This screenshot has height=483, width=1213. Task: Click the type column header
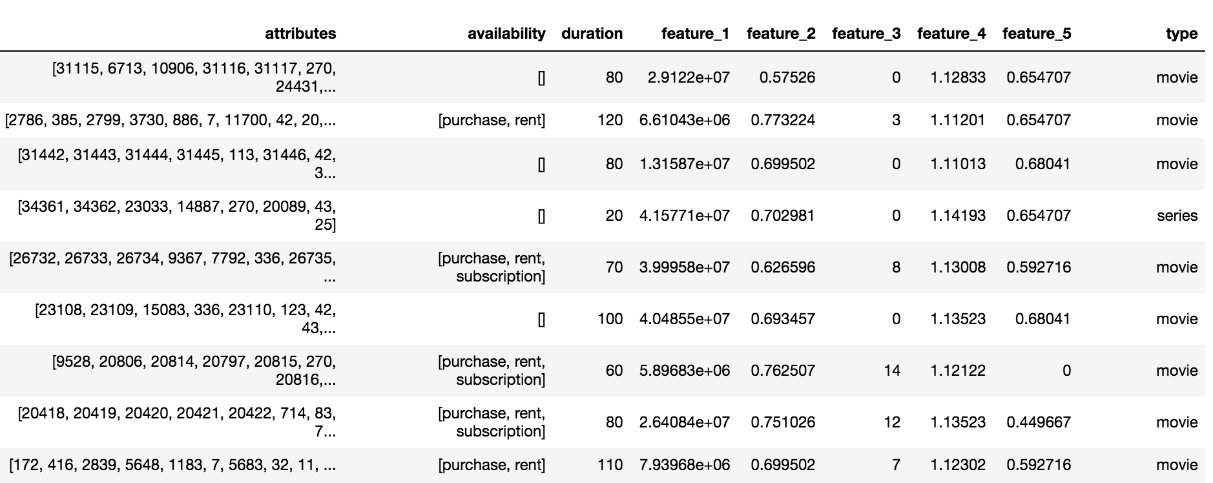[x=1181, y=34]
